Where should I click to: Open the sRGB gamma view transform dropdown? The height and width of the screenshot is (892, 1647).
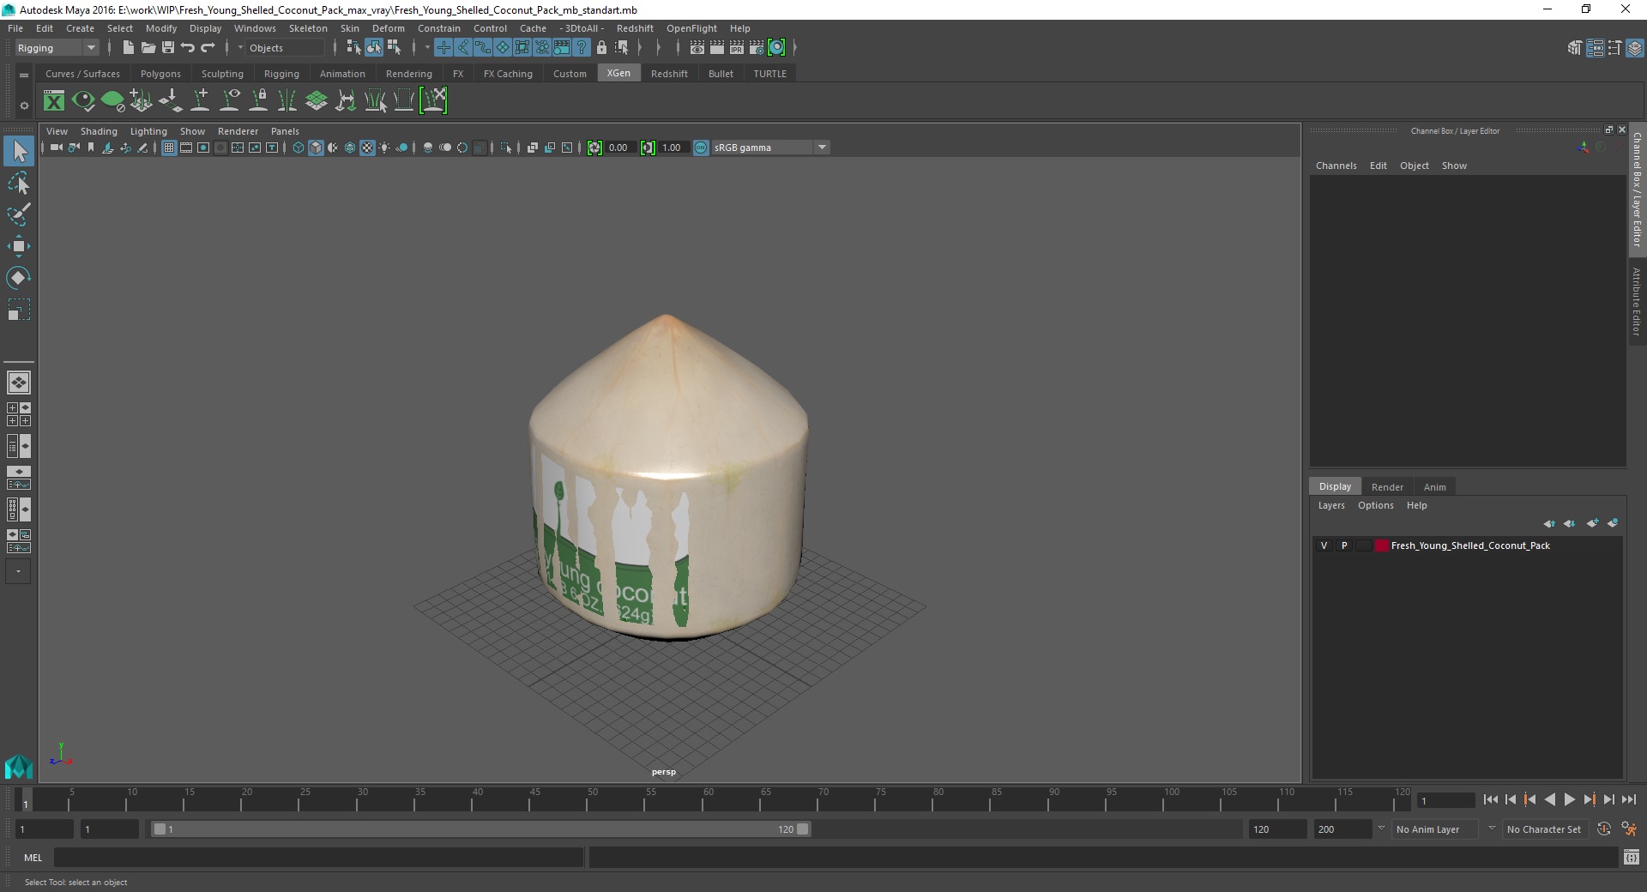[770, 148]
